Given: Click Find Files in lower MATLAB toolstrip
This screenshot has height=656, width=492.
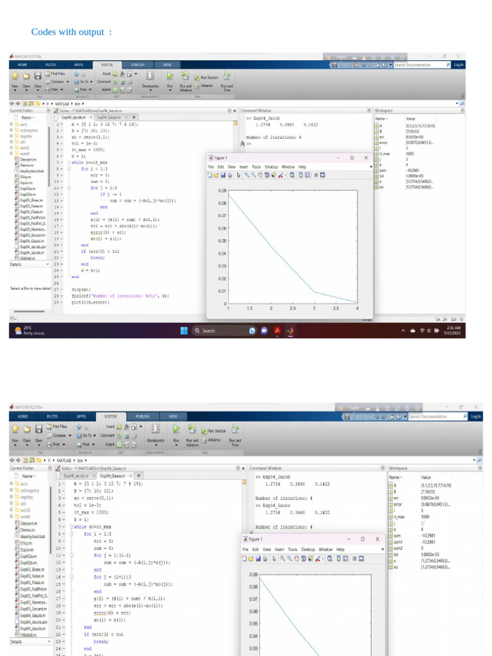Looking at the screenshot, I should [x=57, y=426].
